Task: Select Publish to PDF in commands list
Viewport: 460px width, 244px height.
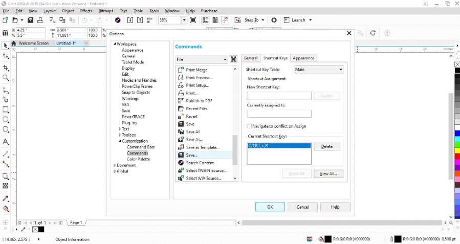Action: pyautogui.click(x=199, y=101)
